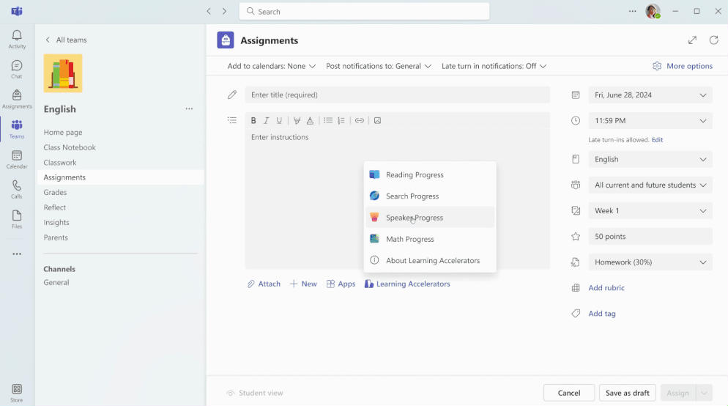Image resolution: width=728 pixels, height=406 pixels.
Task: Click the Enter title required field
Action: coord(398,95)
